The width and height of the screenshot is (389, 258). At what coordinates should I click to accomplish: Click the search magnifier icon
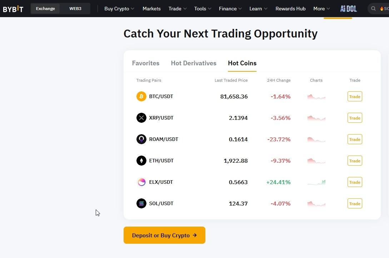(x=373, y=9)
